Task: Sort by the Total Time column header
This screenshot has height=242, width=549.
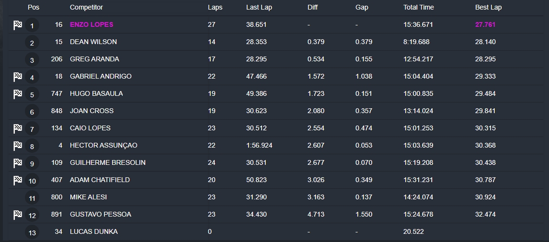Action: pyautogui.click(x=418, y=7)
